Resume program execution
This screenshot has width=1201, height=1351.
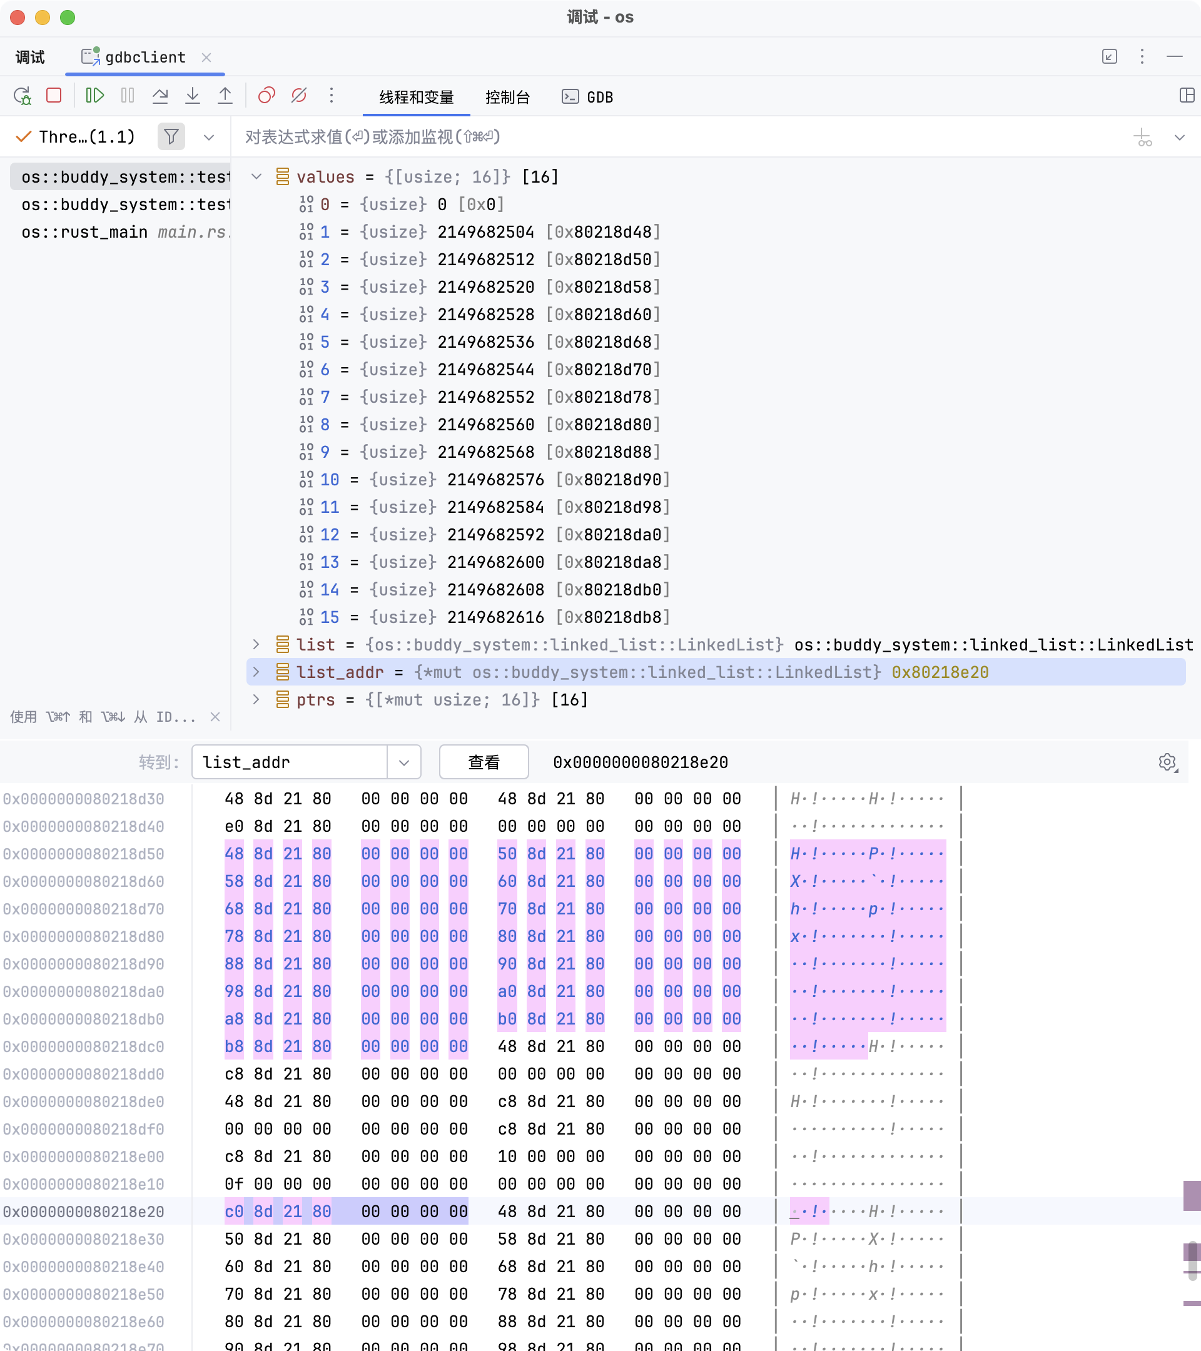94,96
